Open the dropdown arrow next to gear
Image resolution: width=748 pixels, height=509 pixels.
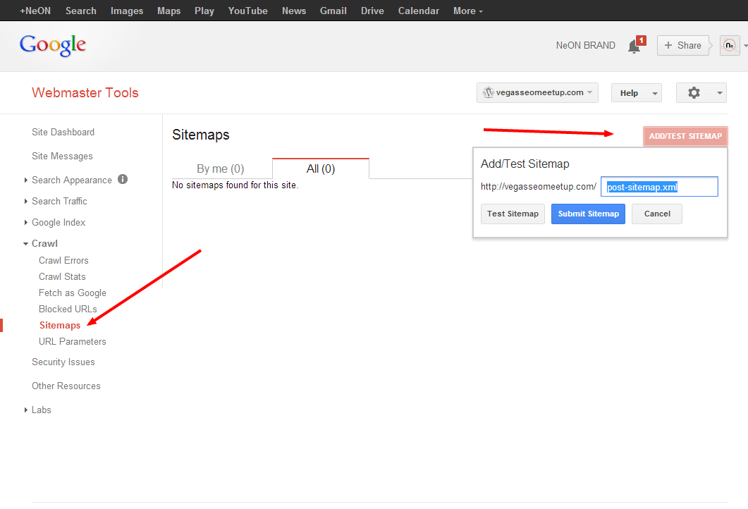[719, 93]
